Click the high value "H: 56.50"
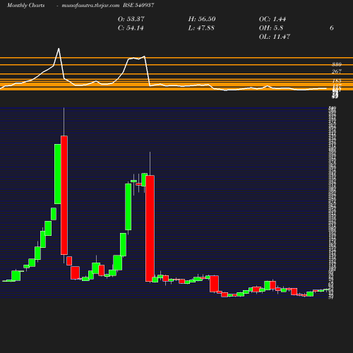Screen dimensions: 353x353 (x=202, y=19)
